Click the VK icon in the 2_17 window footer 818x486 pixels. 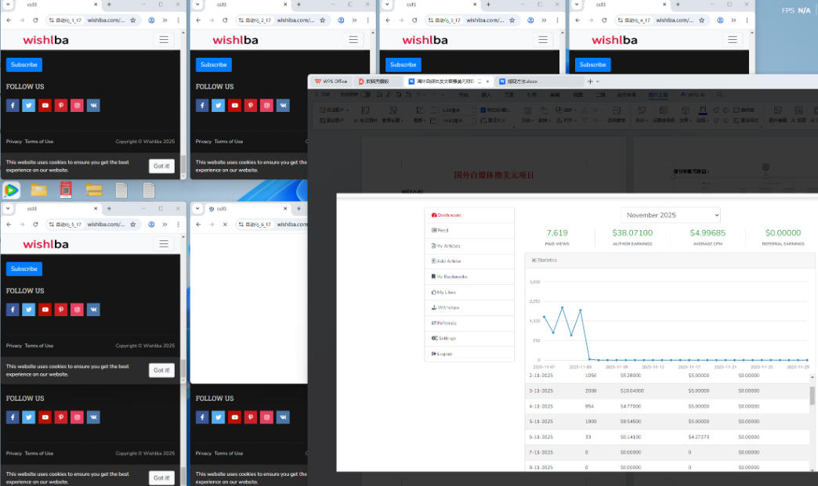coord(283,106)
